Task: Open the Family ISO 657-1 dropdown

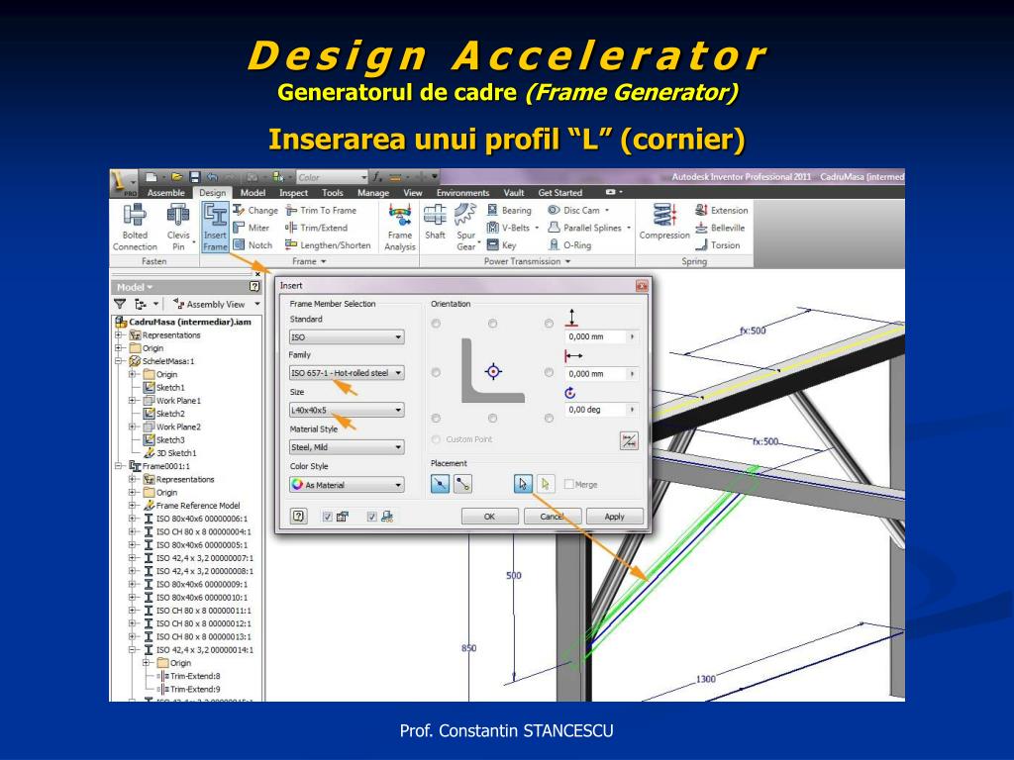Action: coord(347,373)
